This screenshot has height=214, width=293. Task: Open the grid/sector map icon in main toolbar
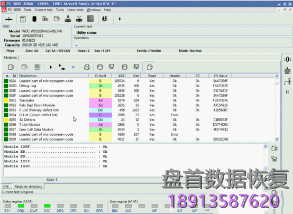pos(90,18)
